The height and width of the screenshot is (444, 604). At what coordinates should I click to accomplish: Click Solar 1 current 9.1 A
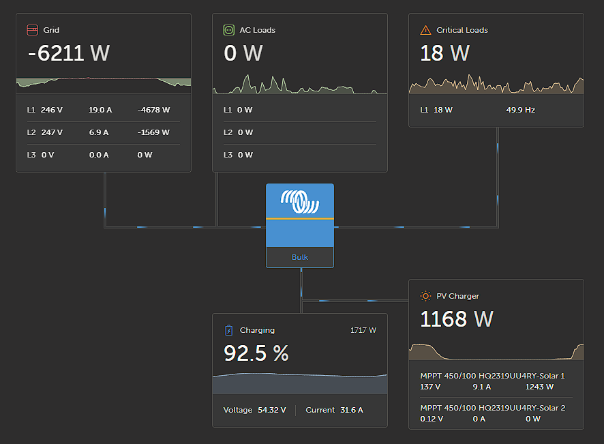481,387
